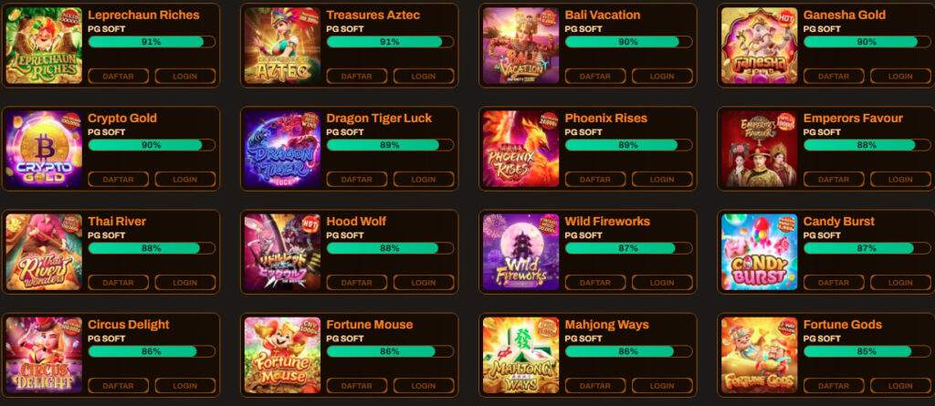Open the Leprechaun Riches game thumbnail
The height and width of the screenshot is (406, 935).
point(44,46)
